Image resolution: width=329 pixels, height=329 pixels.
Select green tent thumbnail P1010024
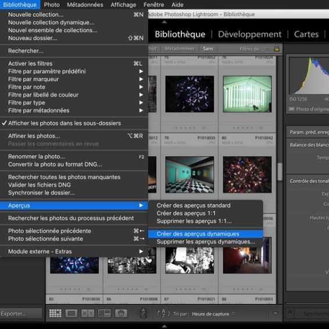pyautogui.click(x=247, y=94)
